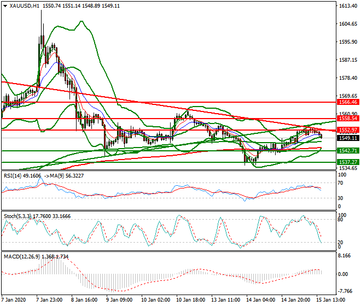Image resolution: width=361 pixels, height=306 pixels.
Task: Select the OHLC values '1550.74 1551.14 1548.89 1549.11'
Action: click(81, 6)
